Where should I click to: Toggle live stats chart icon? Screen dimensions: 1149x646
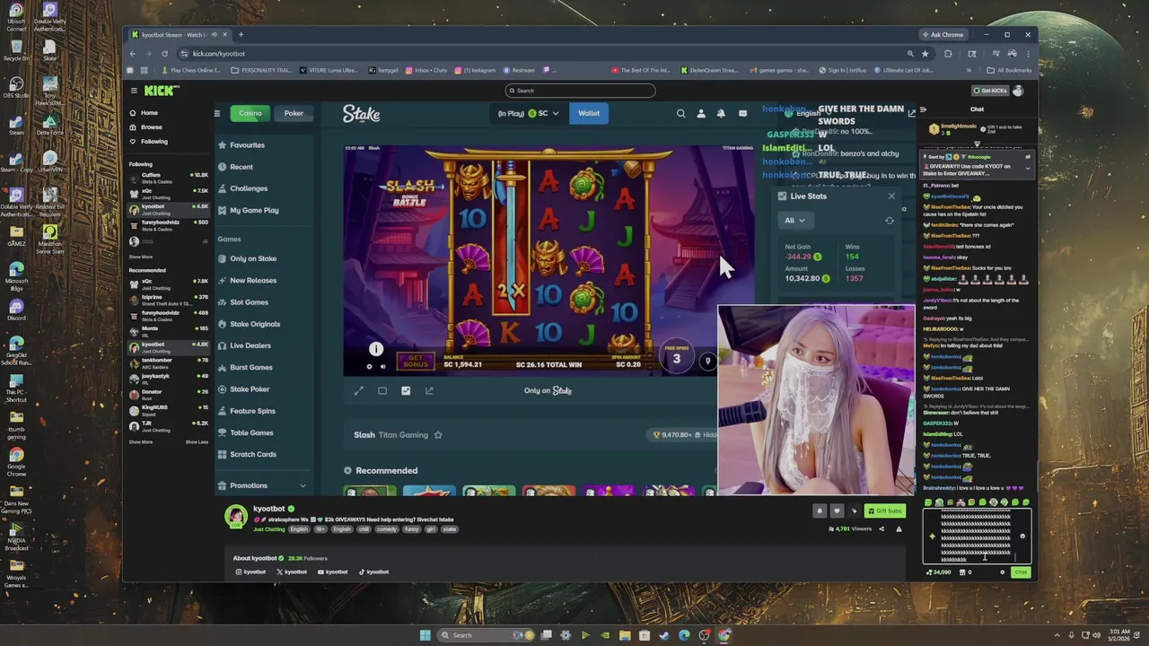[406, 390]
